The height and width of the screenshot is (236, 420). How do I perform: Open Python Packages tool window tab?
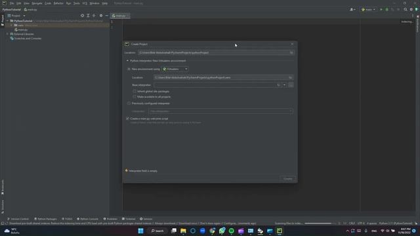click(x=45, y=219)
